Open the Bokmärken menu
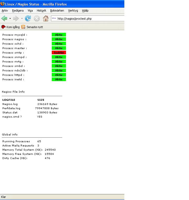Screen dimensions: 189x200 [x=57, y=10]
